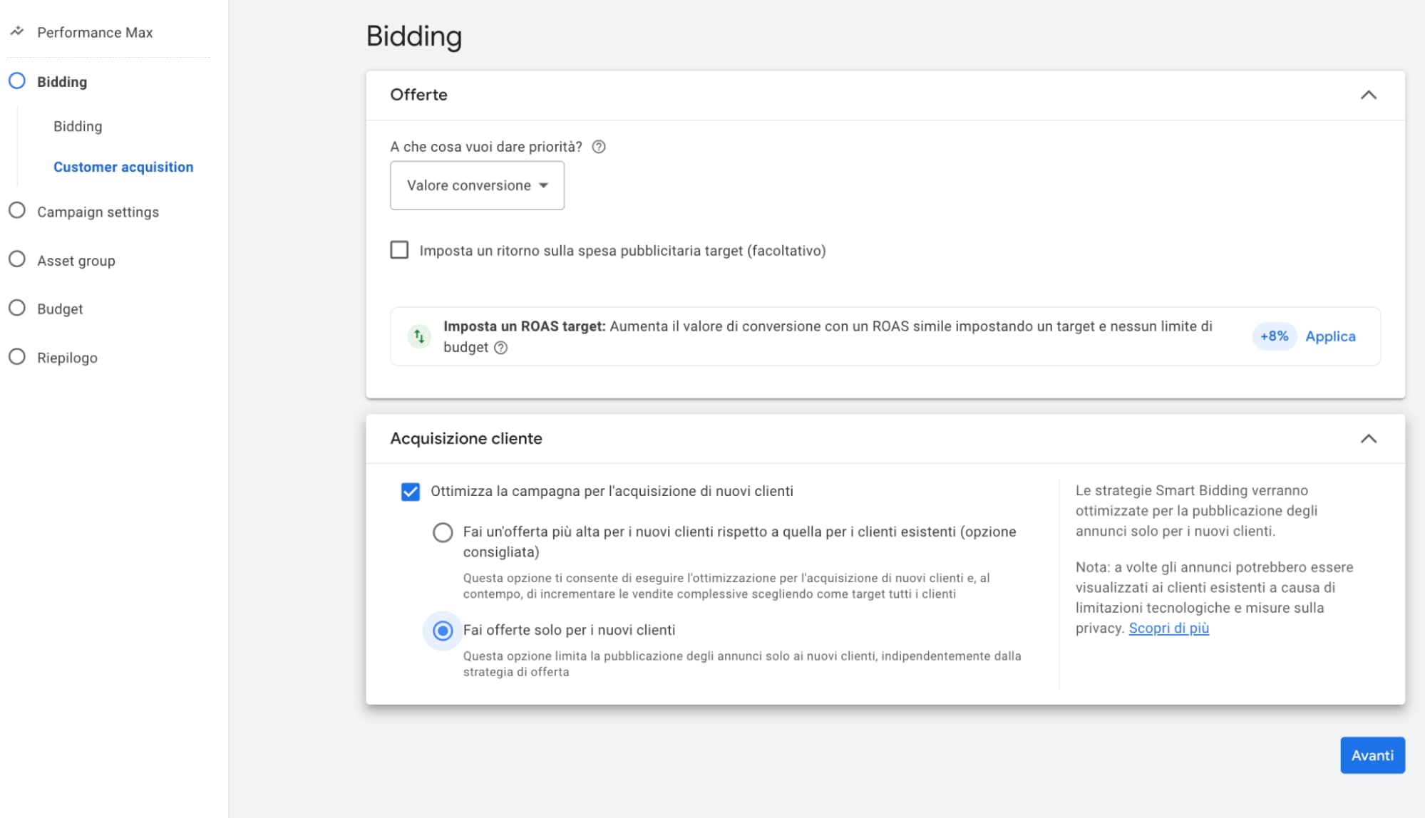Open the Valore conversione dropdown
The width and height of the screenshot is (1425, 818).
pyautogui.click(x=477, y=185)
